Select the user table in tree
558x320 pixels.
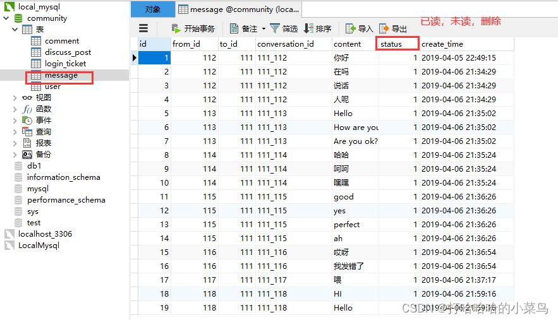point(52,86)
